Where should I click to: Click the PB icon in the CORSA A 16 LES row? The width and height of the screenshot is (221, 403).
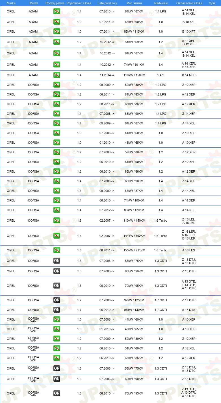pos(57,250)
